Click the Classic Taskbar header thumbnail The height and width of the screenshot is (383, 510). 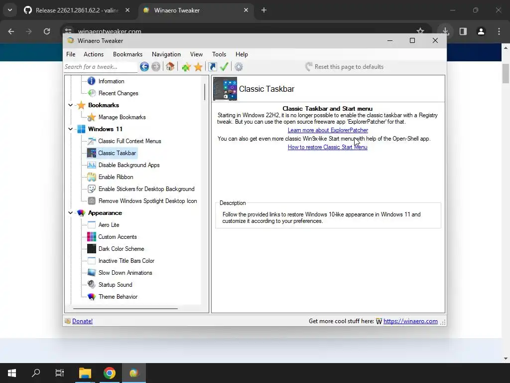click(225, 89)
